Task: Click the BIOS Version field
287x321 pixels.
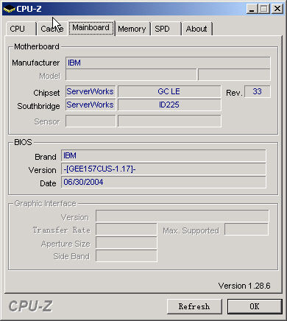Action: [x=163, y=169]
